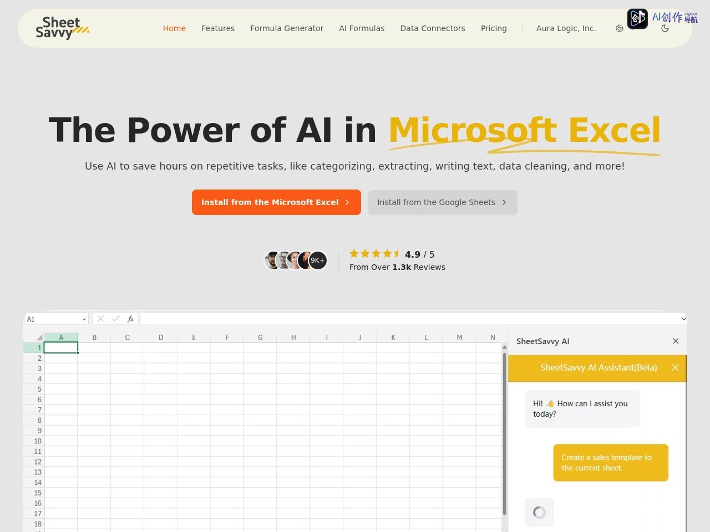Image resolution: width=710 pixels, height=532 pixels.
Task: Open the Pricing page
Action: [x=494, y=28]
